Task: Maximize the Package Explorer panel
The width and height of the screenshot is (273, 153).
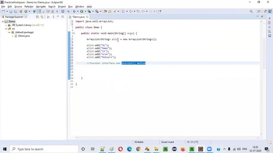Action: pos(63,17)
